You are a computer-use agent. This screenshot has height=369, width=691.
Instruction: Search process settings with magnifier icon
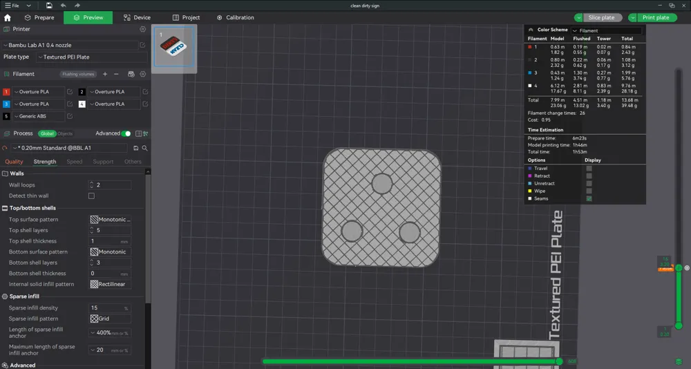(144, 148)
